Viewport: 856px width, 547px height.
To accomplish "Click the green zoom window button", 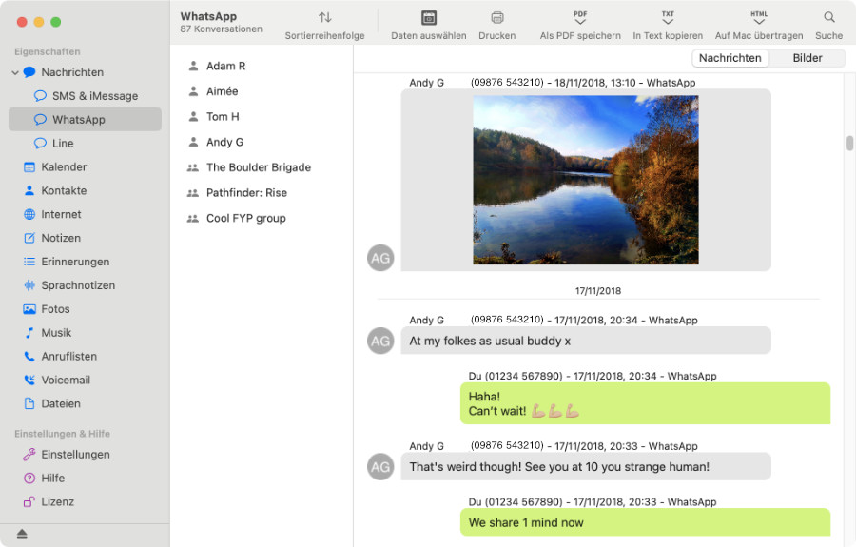I will [x=56, y=22].
